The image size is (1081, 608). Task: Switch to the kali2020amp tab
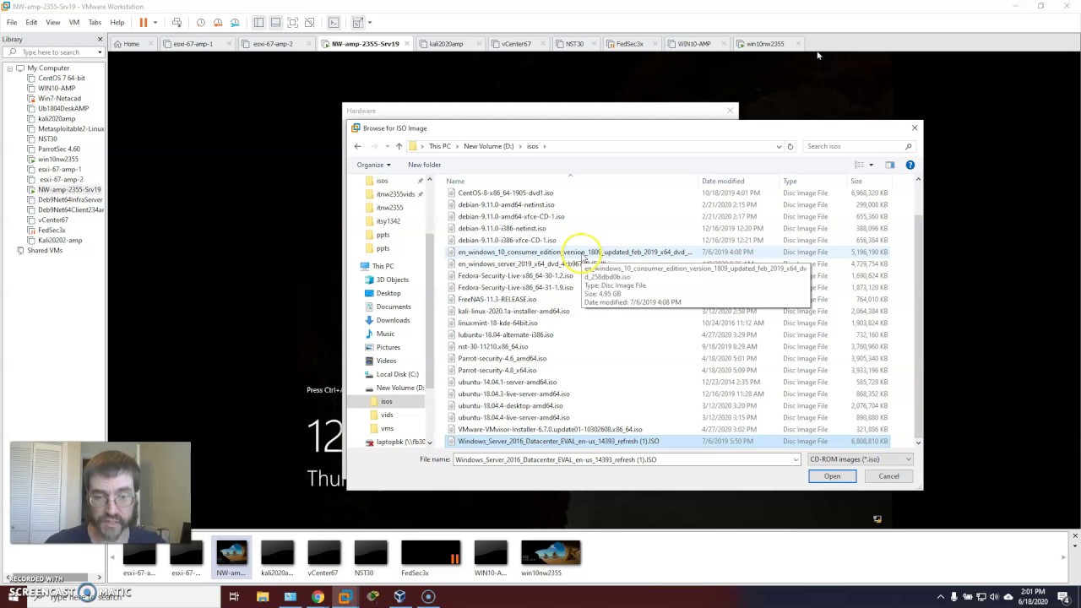click(x=445, y=44)
